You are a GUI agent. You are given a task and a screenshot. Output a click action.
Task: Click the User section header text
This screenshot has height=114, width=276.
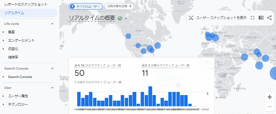point(8,88)
